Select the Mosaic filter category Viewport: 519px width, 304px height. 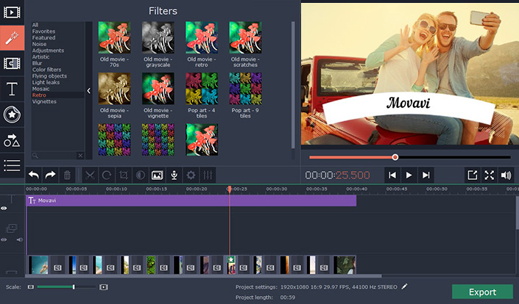click(x=40, y=89)
